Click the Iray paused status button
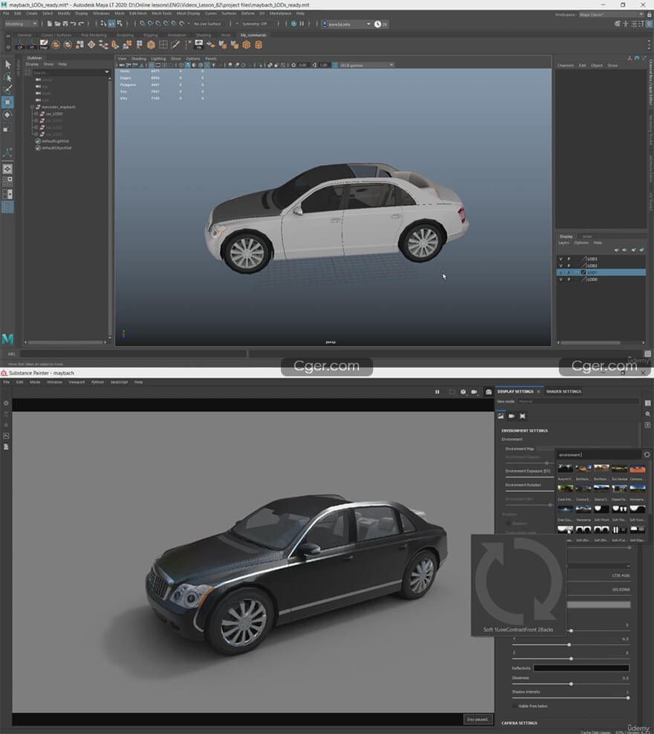Screen dimensions: 654x734 pos(477,719)
